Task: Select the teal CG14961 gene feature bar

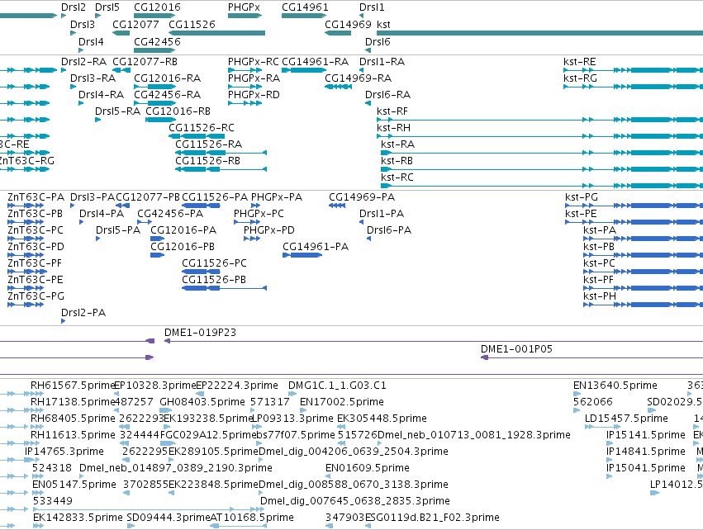Action: (303, 16)
